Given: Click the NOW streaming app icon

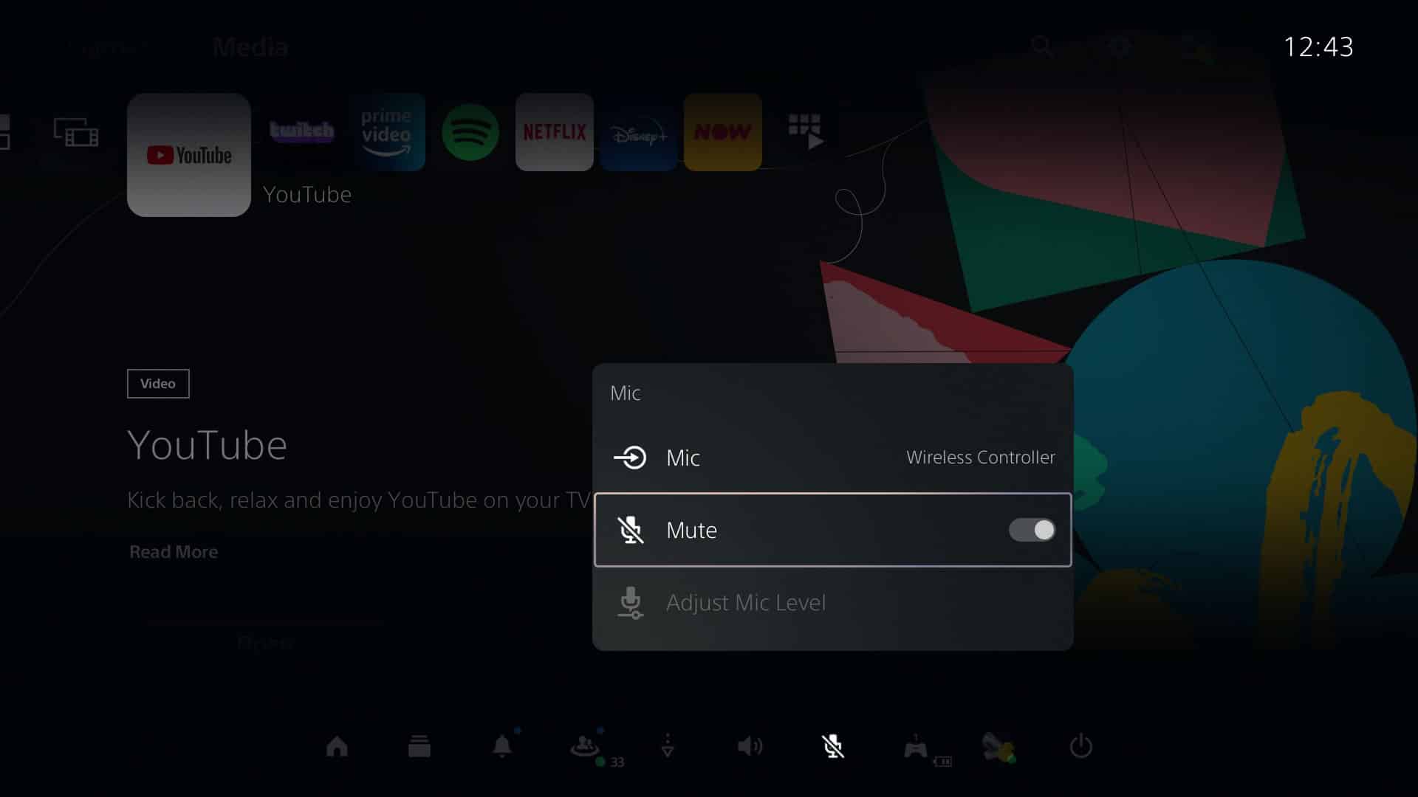Looking at the screenshot, I should tap(722, 131).
